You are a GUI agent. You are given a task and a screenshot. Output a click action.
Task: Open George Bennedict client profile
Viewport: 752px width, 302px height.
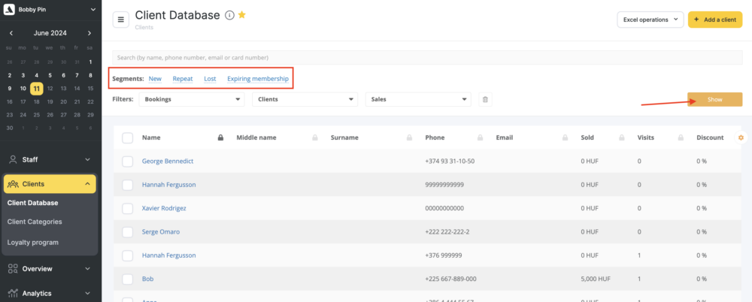pyautogui.click(x=168, y=161)
